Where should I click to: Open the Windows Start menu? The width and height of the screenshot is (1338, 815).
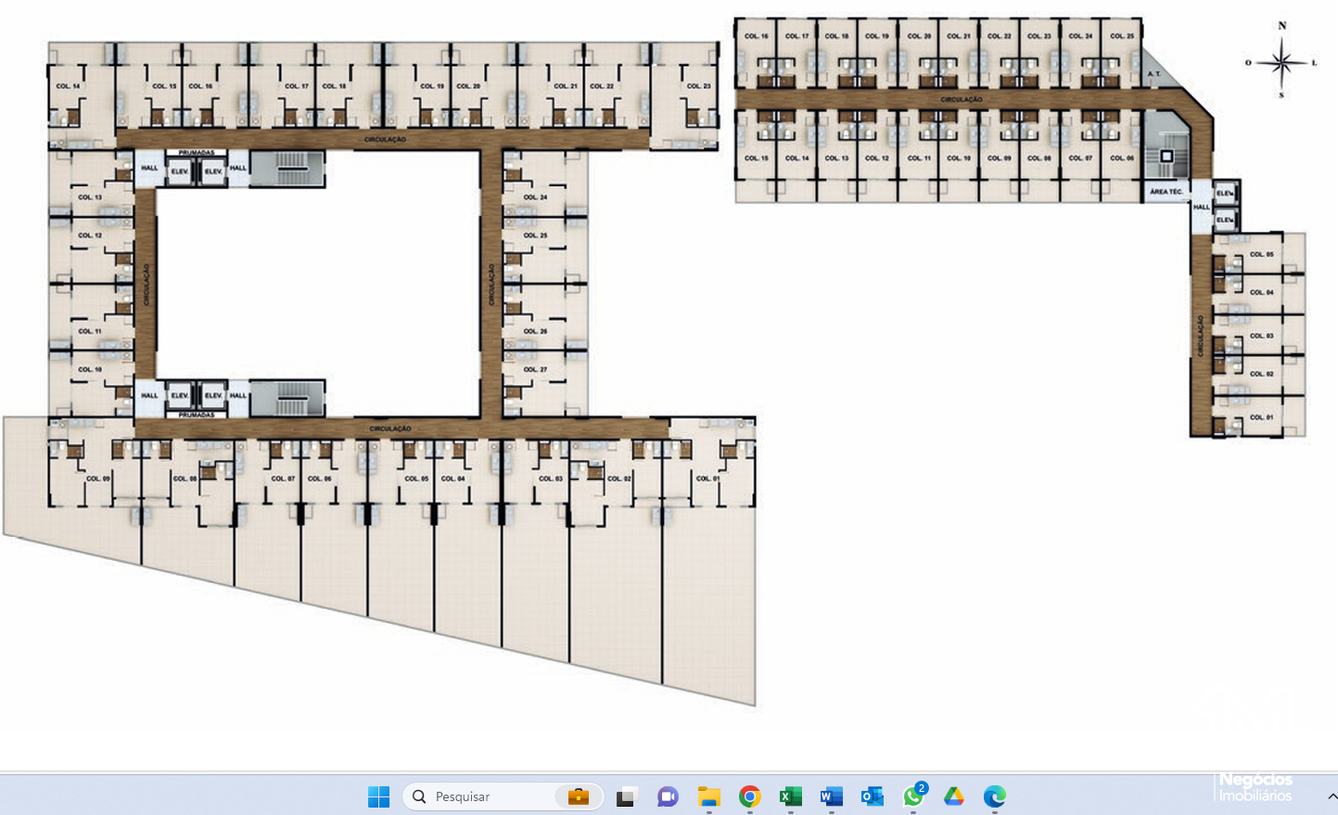coord(378,796)
